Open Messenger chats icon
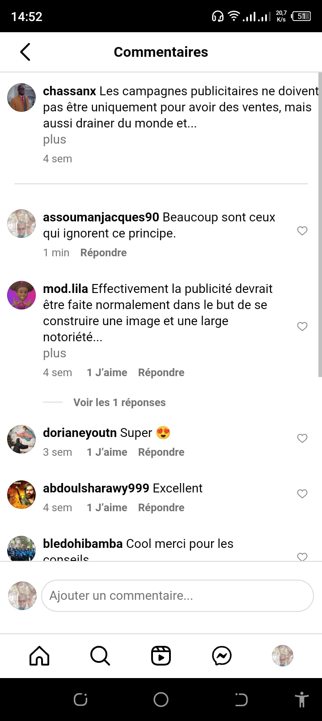The height and width of the screenshot is (721, 322). click(x=222, y=656)
